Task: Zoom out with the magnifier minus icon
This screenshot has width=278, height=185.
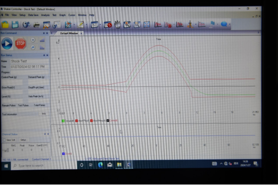Action: [x=137, y=24]
